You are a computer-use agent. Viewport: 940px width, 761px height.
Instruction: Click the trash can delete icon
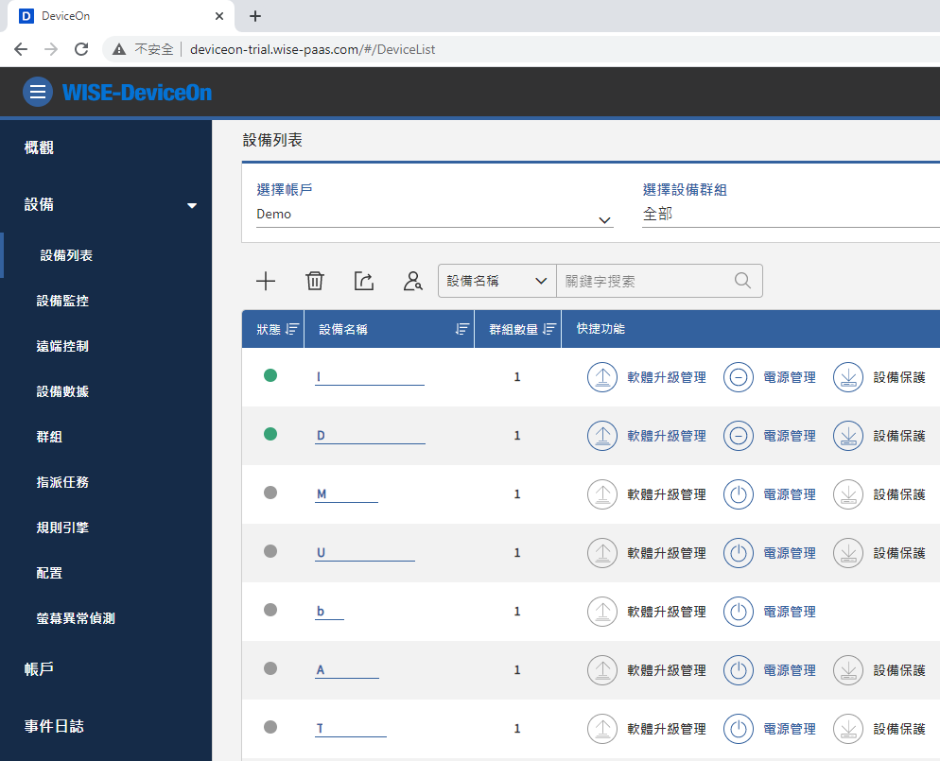tap(315, 281)
